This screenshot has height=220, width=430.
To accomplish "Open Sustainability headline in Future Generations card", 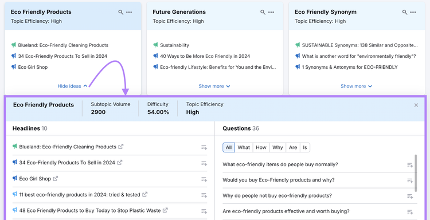I will pyautogui.click(x=174, y=45).
